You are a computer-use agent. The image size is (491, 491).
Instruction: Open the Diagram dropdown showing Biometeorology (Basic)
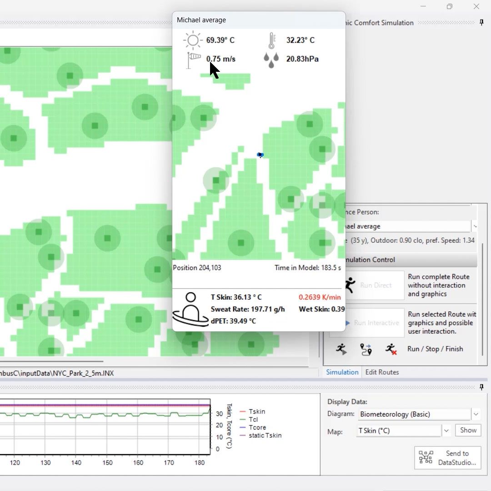pos(476,414)
